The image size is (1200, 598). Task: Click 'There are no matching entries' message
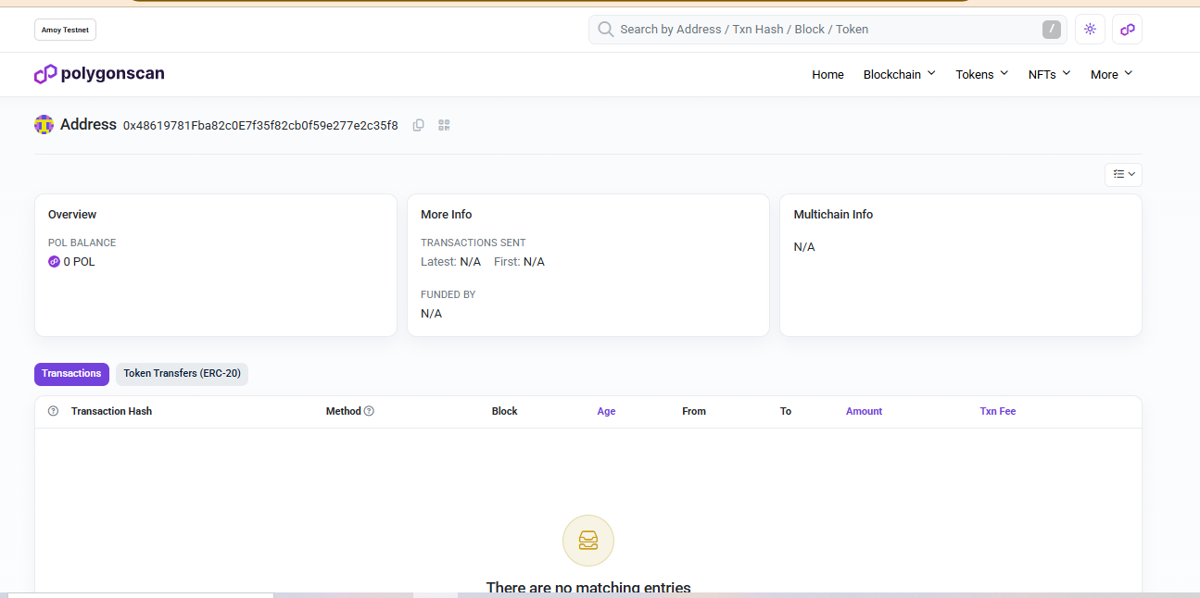point(588,588)
